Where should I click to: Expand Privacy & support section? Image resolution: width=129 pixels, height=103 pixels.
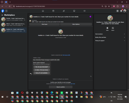tap(110, 41)
